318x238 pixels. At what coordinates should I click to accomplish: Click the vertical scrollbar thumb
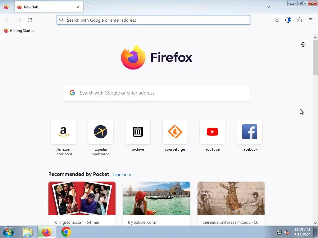tap(315, 58)
